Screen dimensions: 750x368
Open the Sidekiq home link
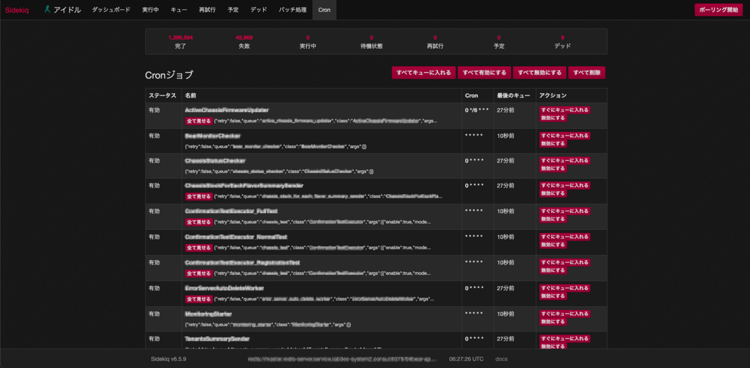click(x=16, y=10)
